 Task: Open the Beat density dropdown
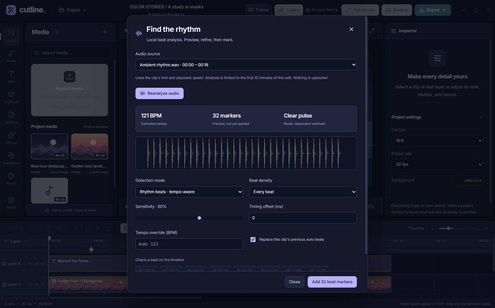click(303, 192)
